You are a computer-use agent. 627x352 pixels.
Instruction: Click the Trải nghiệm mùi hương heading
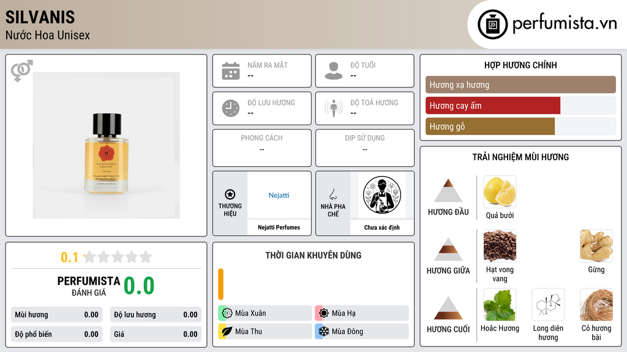(520, 157)
